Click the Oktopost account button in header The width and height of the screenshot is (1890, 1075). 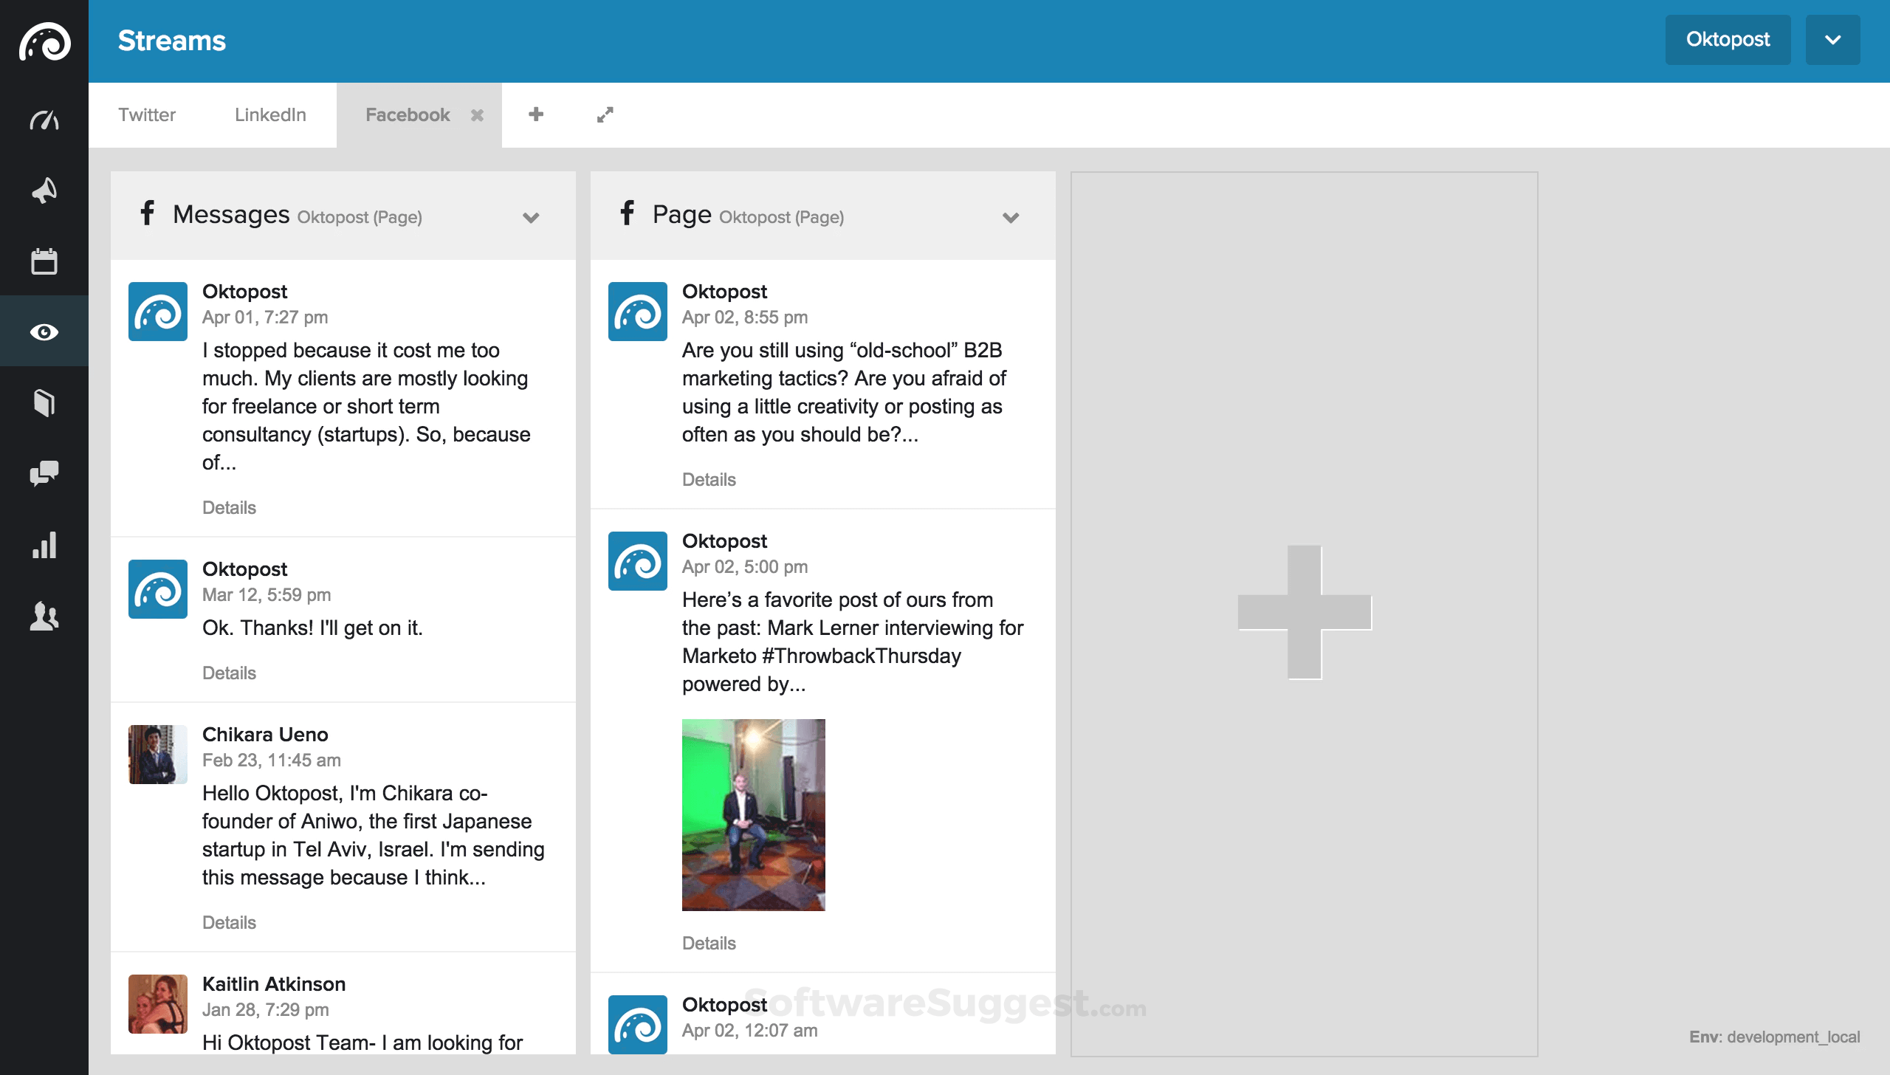click(x=1728, y=40)
